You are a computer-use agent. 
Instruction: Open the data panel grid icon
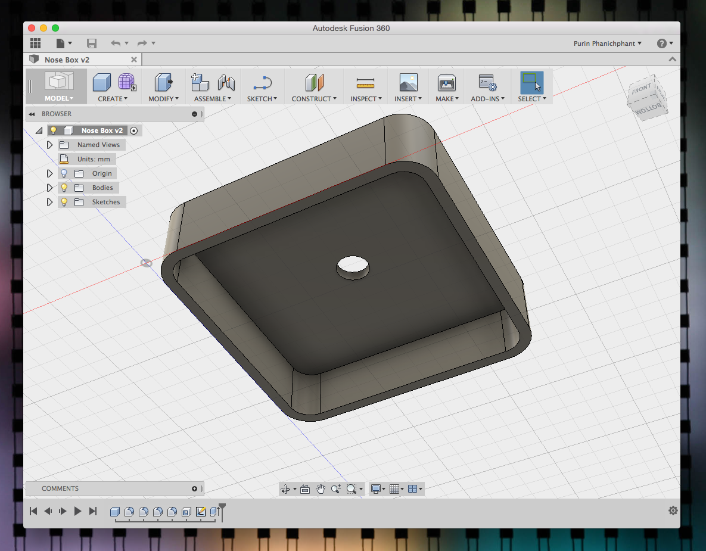35,43
